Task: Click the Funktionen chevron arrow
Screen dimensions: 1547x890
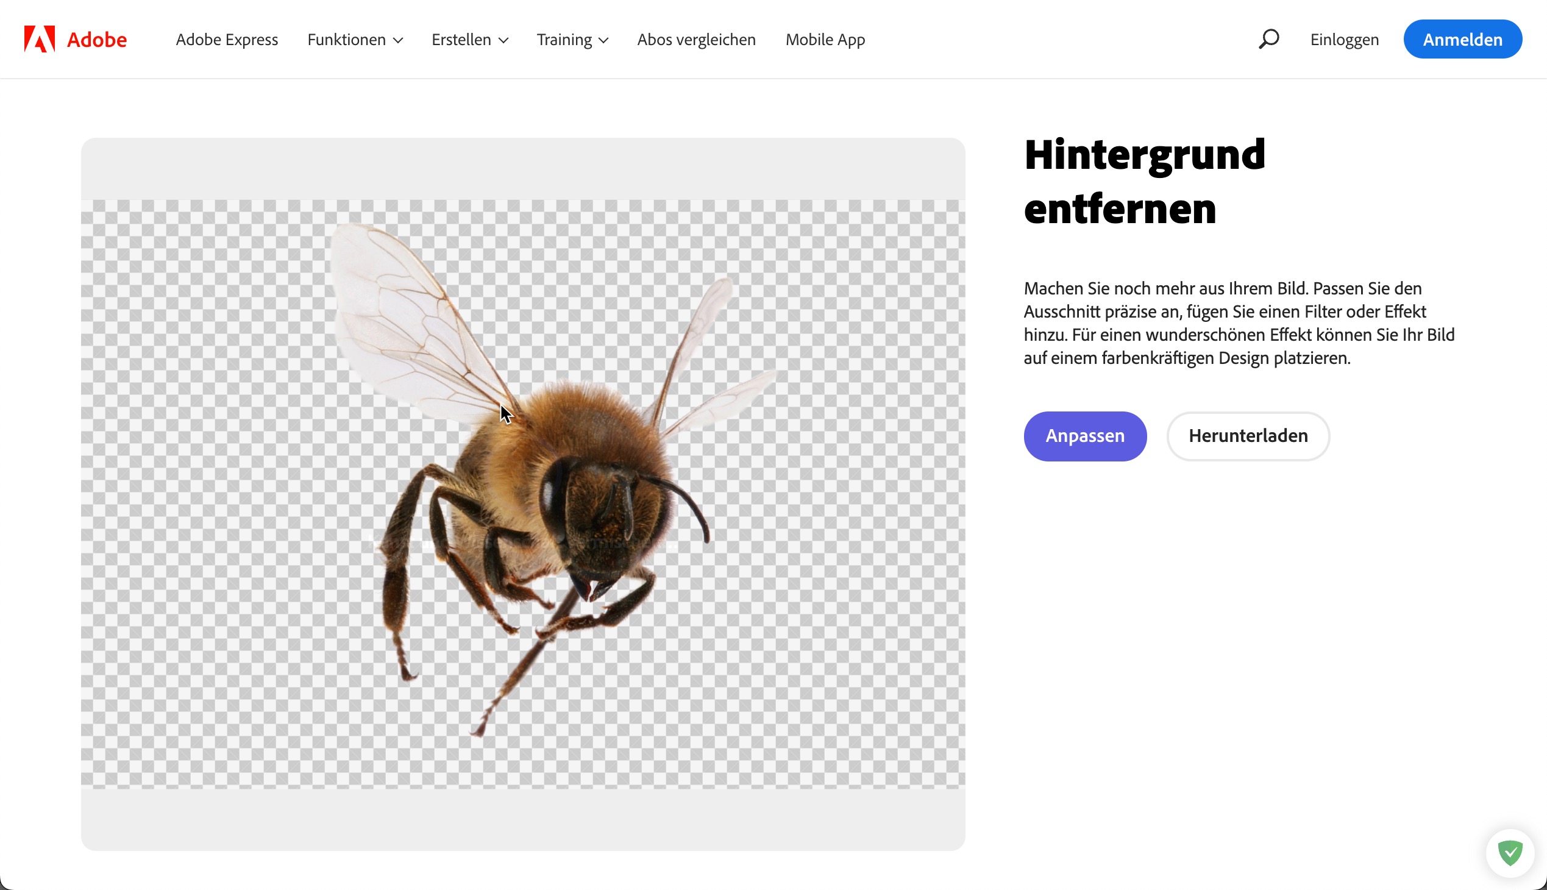Action: point(398,40)
